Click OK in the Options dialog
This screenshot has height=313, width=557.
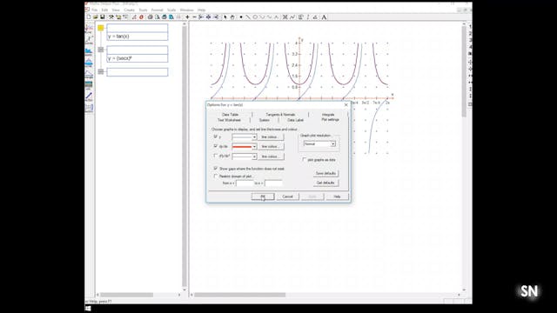point(263,196)
